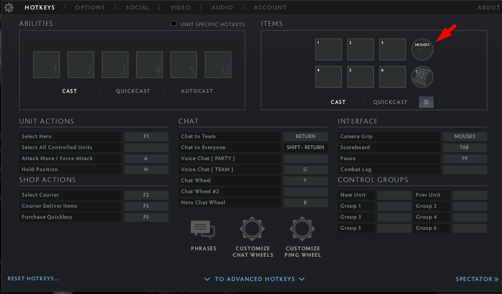Rebind Purchase Quickbuy key F5

[x=146, y=217]
